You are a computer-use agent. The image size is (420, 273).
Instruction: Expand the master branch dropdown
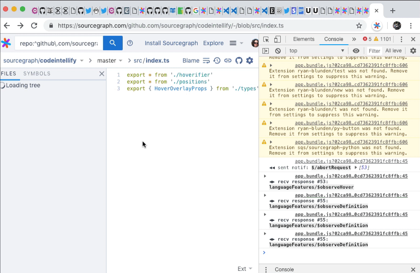click(121, 61)
